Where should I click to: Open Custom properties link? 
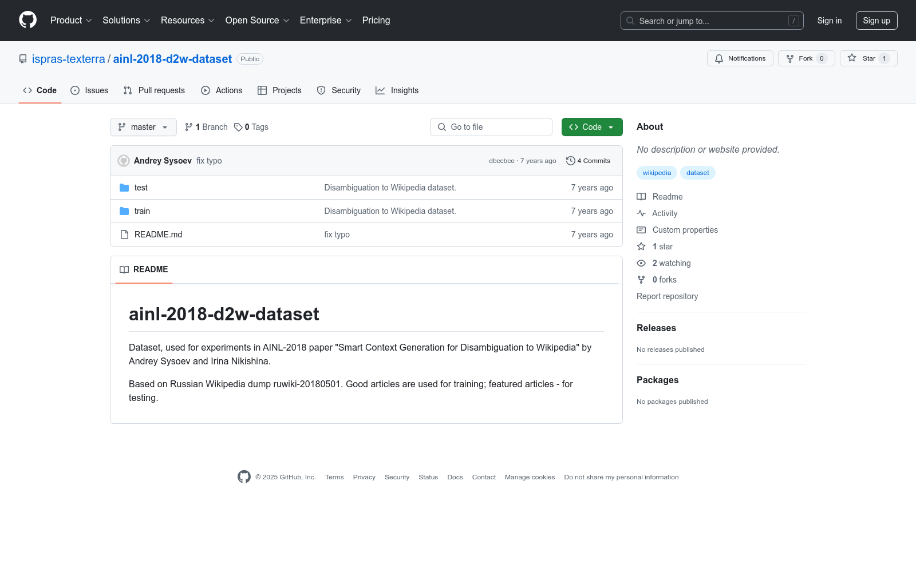point(677,230)
